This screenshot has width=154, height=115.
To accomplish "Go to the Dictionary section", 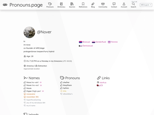I will click(61, 5).
